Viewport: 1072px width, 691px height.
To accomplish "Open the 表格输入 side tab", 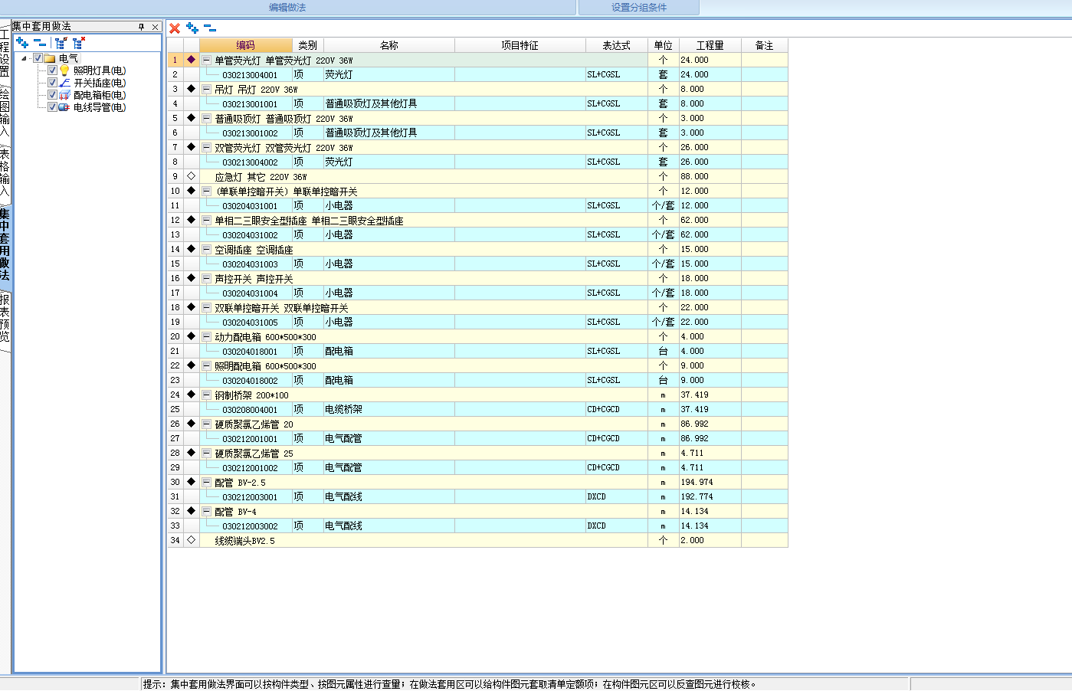I will coord(5,172).
